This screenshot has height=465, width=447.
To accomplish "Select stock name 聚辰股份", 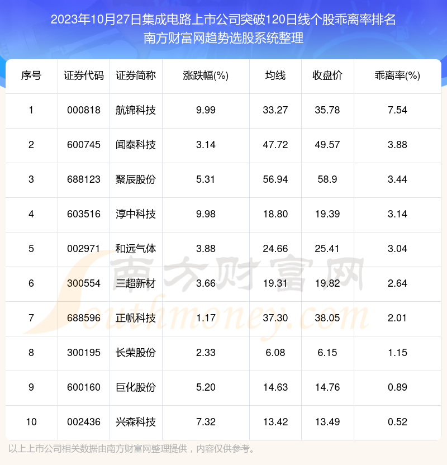I will 136,179.
